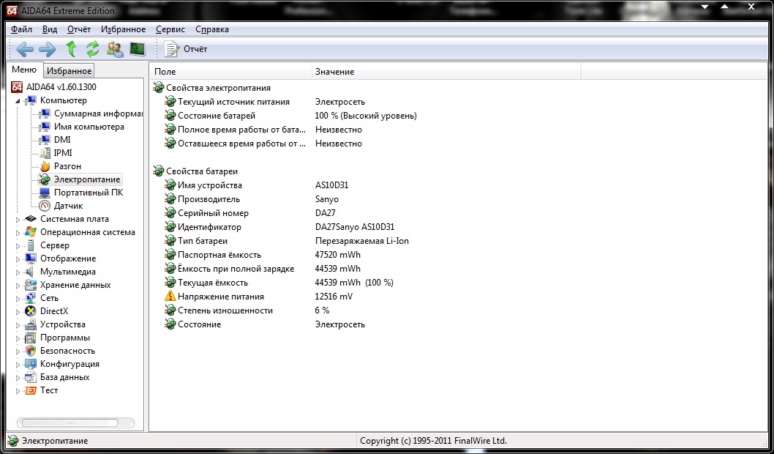
Task: Click the 47520 mWh value
Action: click(x=338, y=255)
